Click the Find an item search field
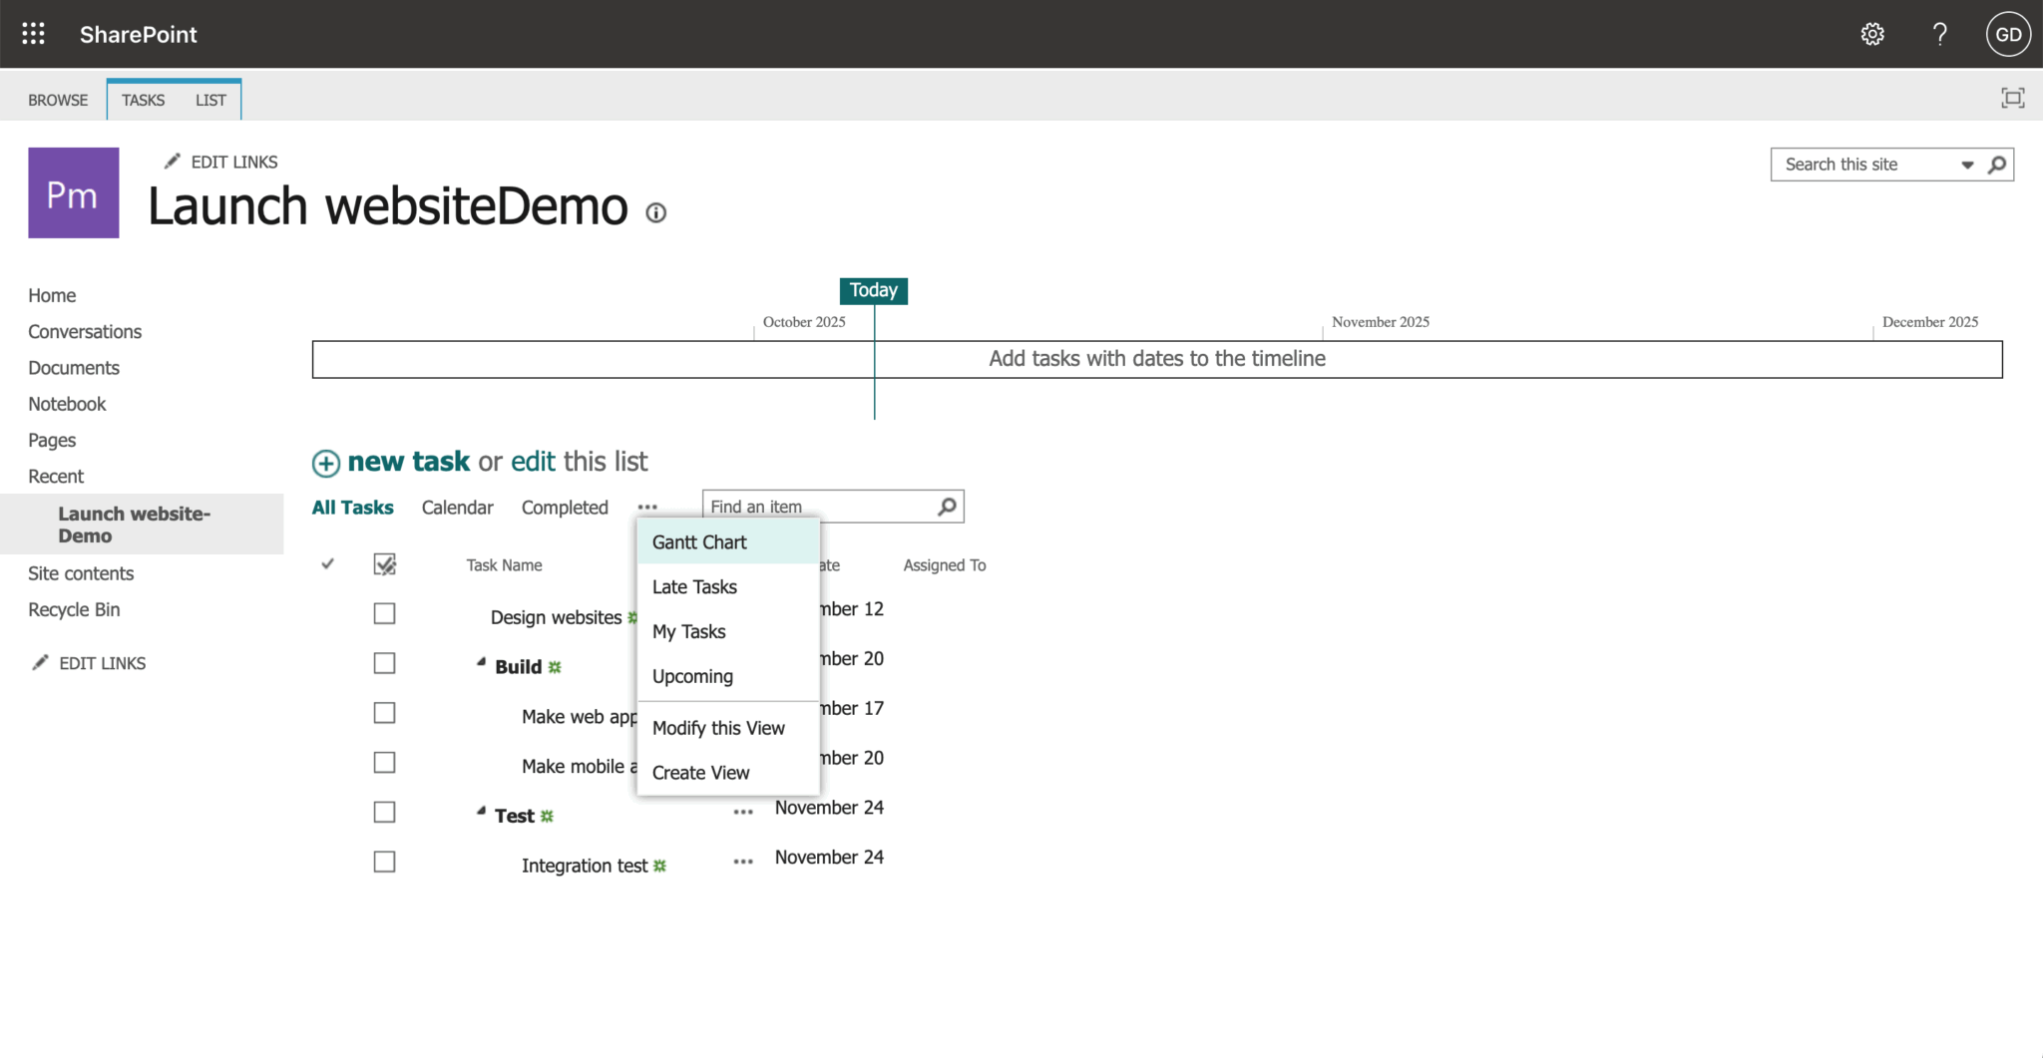The width and height of the screenshot is (2043, 1058). point(818,507)
